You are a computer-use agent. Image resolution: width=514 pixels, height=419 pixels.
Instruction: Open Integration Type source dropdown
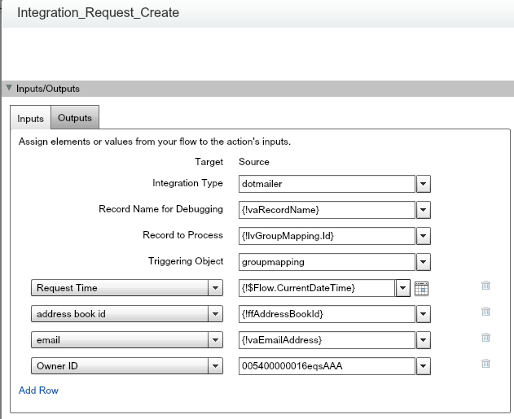tap(423, 184)
